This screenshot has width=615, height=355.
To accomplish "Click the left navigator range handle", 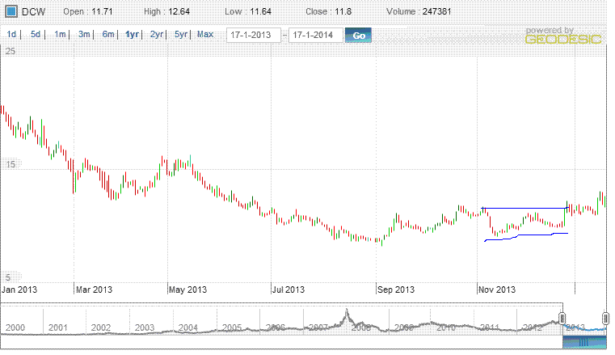I will pos(562,318).
